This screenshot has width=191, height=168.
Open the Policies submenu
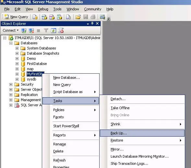click(71, 110)
